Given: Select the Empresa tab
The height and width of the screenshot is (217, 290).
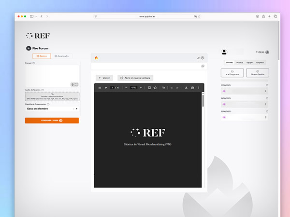Looking at the screenshot, I should (260, 63).
